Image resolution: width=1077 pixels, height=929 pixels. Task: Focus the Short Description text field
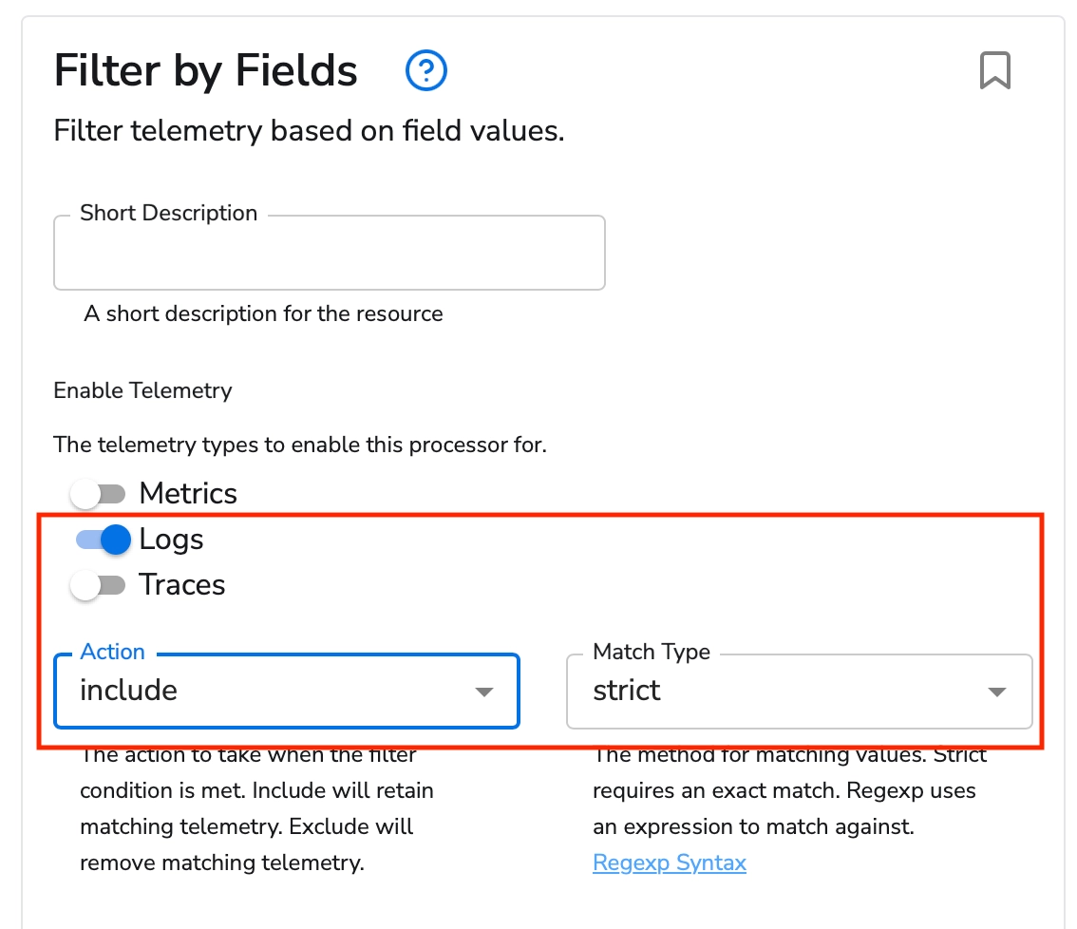pyautogui.click(x=329, y=254)
